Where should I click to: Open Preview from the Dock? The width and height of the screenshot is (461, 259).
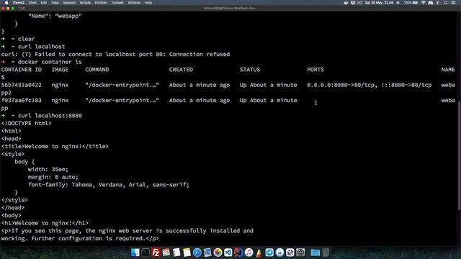click(x=207, y=253)
